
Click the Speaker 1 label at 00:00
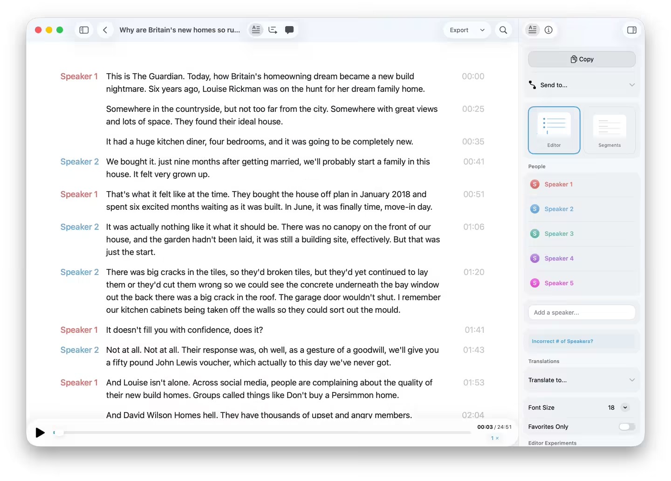(79, 76)
